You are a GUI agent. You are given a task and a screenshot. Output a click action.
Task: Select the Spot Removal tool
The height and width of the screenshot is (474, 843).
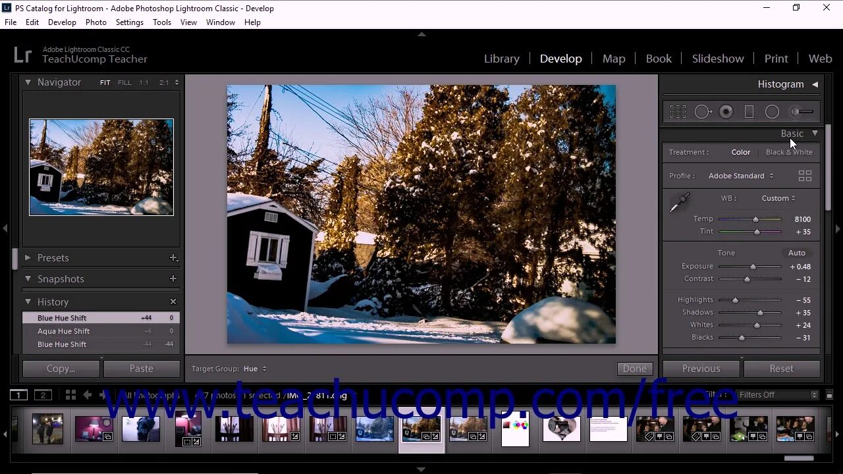pyautogui.click(x=703, y=112)
